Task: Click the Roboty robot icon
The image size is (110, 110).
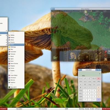Action: (9, 37)
